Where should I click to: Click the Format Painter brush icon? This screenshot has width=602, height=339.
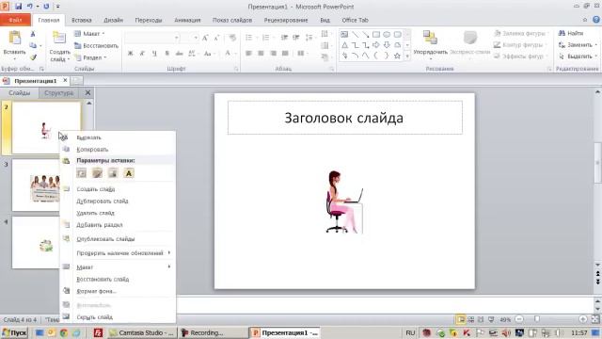[x=34, y=57]
